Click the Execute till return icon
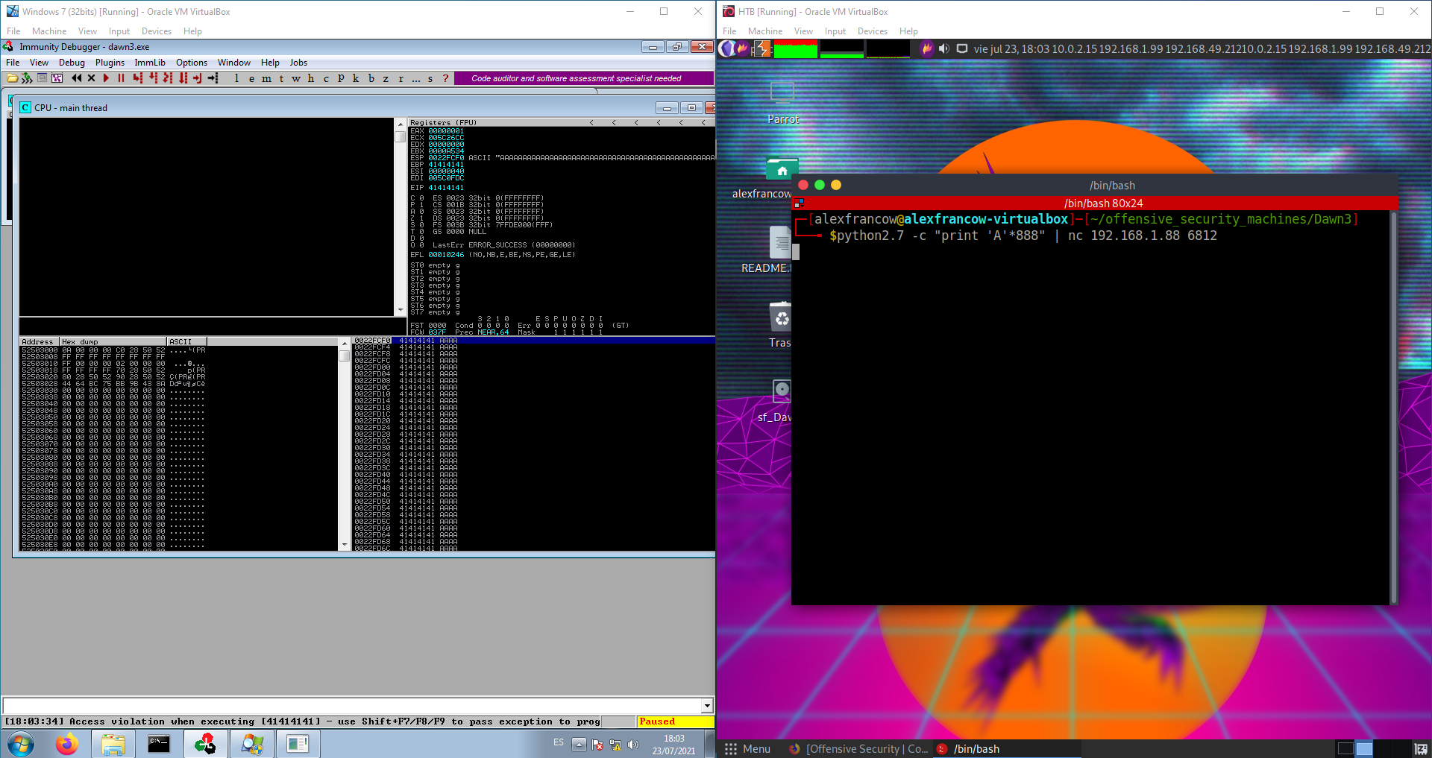This screenshot has height=758, width=1432. 198,78
